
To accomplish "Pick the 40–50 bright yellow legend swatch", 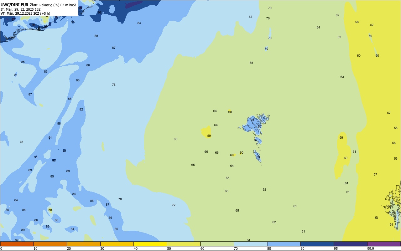I will pyautogui.click(x=150, y=244).
